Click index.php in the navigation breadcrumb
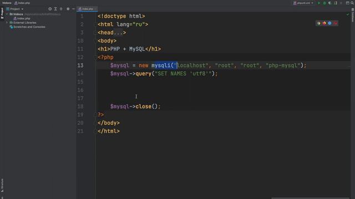 click(x=22, y=3)
